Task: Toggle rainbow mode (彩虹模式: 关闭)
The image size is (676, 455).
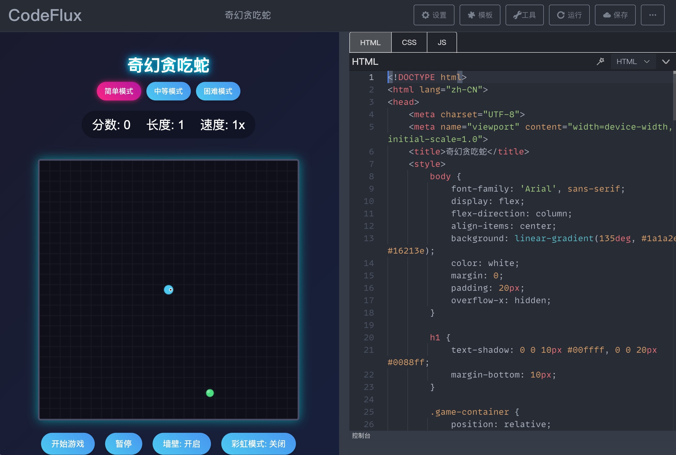Action: [x=258, y=444]
